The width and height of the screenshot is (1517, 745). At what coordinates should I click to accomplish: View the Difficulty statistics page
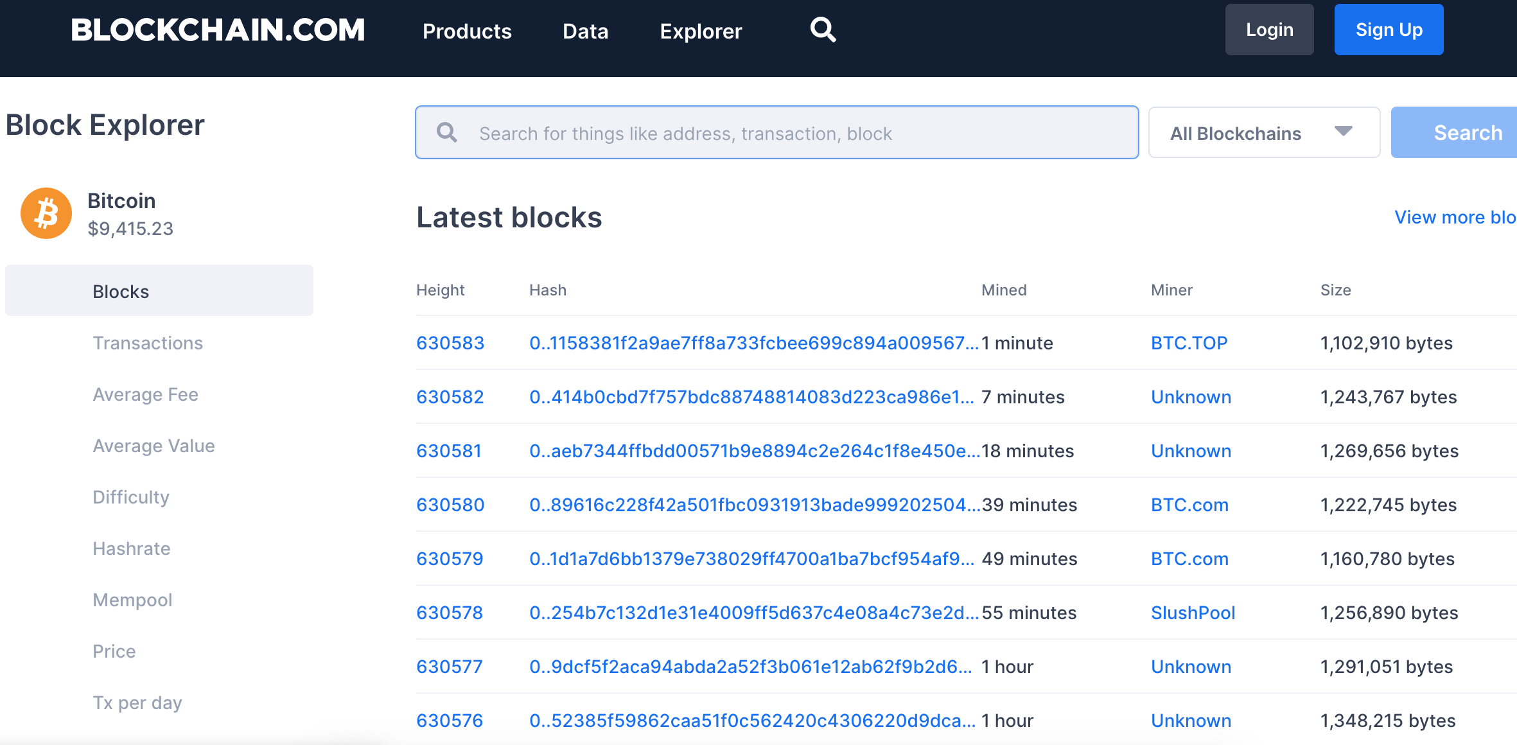click(131, 496)
